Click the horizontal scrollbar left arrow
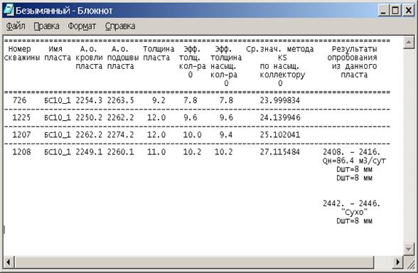This screenshot has height=273, width=418. pos(9,262)
